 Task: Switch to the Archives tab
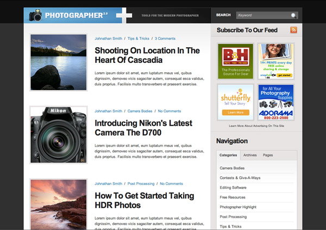pyautogui.click(x=250, y=155)
